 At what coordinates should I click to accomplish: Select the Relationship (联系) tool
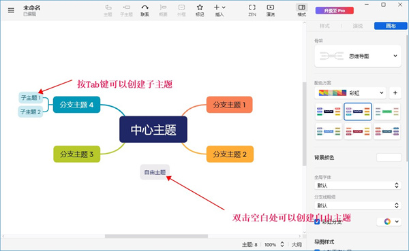145,10
